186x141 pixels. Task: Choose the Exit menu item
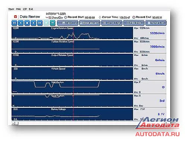tap(31, 9)
